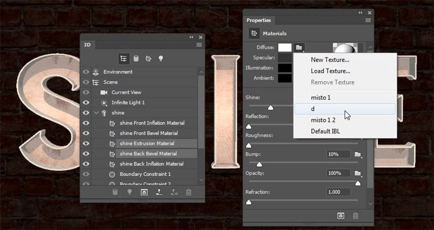Viewport: 434px width, 230px height.
Task: Open the Opacity texture folder menu
Action: [358, 173]
